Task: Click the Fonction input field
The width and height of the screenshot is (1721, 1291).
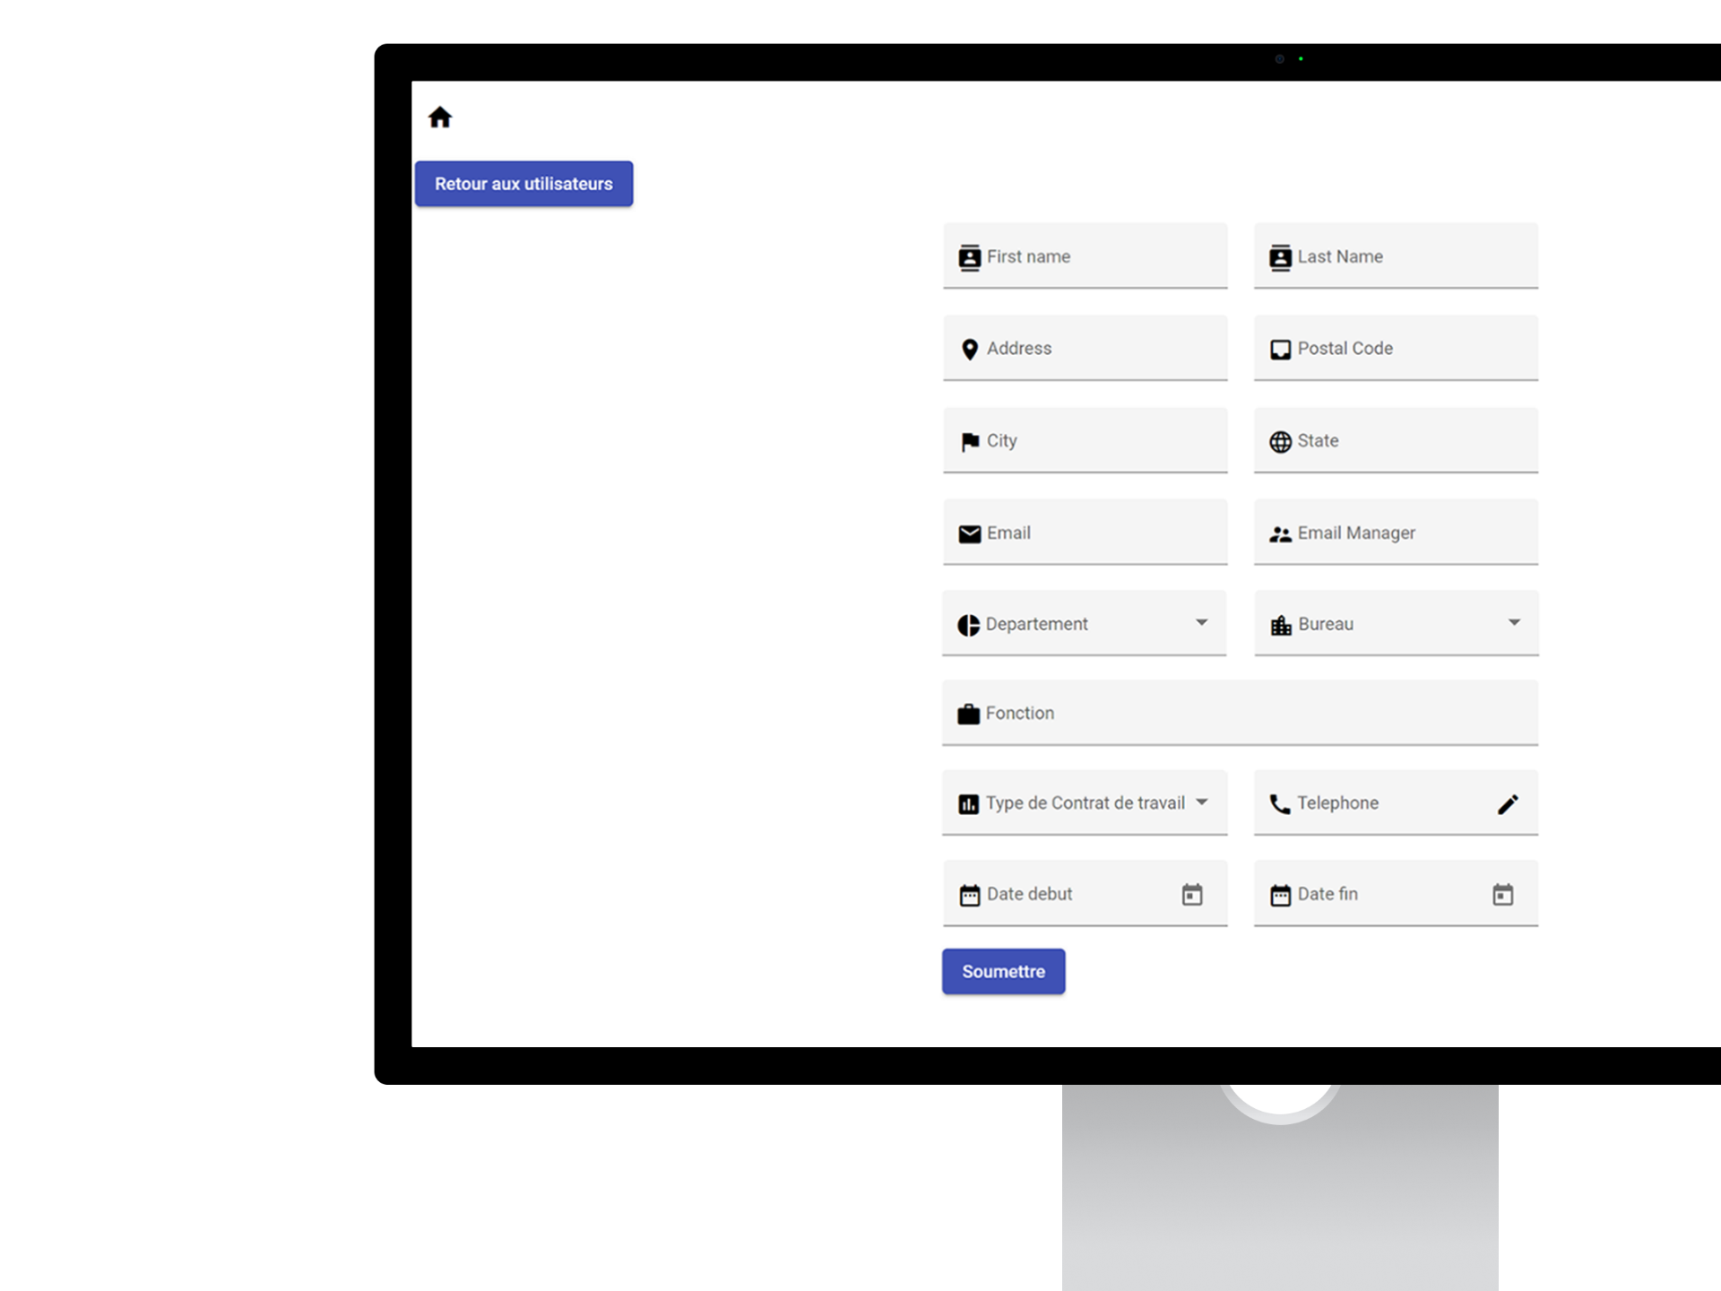Action: click(x=1240, y=712)
